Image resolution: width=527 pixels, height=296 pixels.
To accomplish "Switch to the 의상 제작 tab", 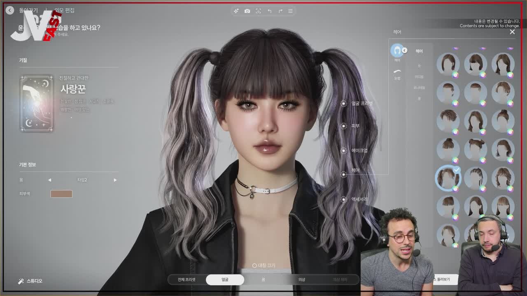I will [x=340, y=280].
